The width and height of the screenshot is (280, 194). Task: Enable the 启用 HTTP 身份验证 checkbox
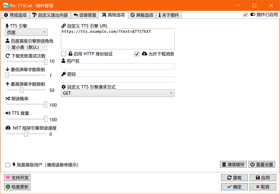pos(63,54)
